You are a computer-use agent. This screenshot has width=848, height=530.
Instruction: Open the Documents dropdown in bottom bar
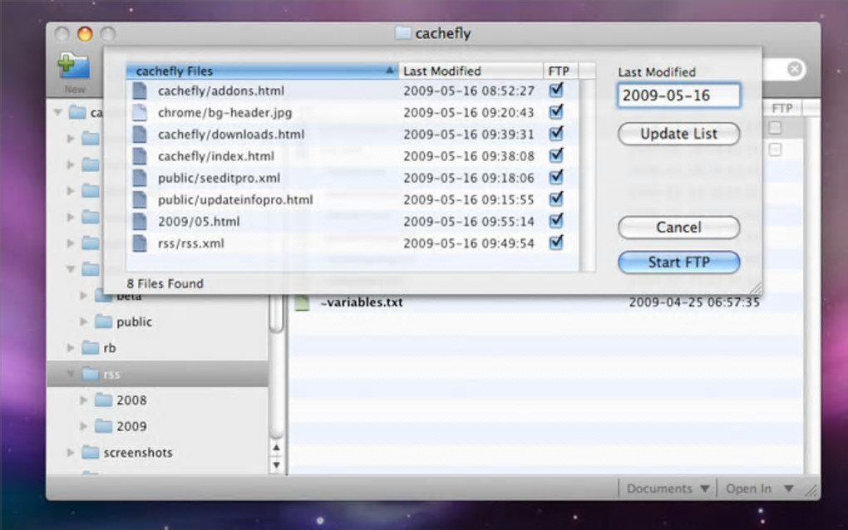pyautogui.click(x=668, y=489)
